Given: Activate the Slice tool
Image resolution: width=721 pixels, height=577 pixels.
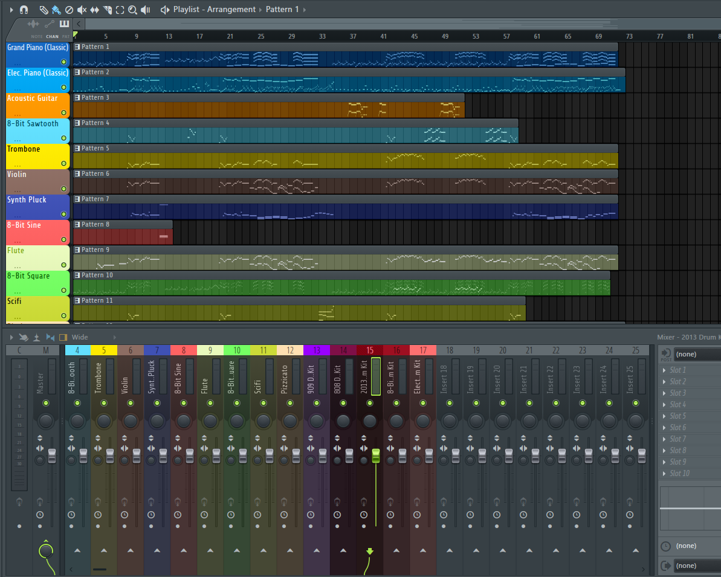Looking at the screenshot, I should 108,10.
